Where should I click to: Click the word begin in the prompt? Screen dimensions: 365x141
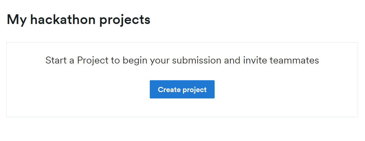[135, 60]
